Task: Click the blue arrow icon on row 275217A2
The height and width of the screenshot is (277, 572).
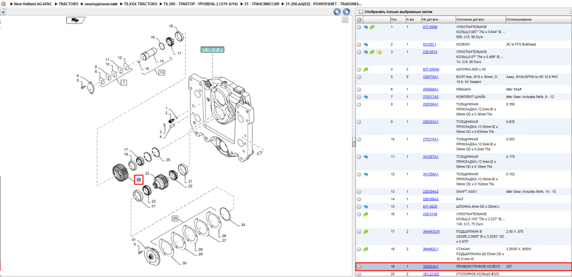Action: 366,97
